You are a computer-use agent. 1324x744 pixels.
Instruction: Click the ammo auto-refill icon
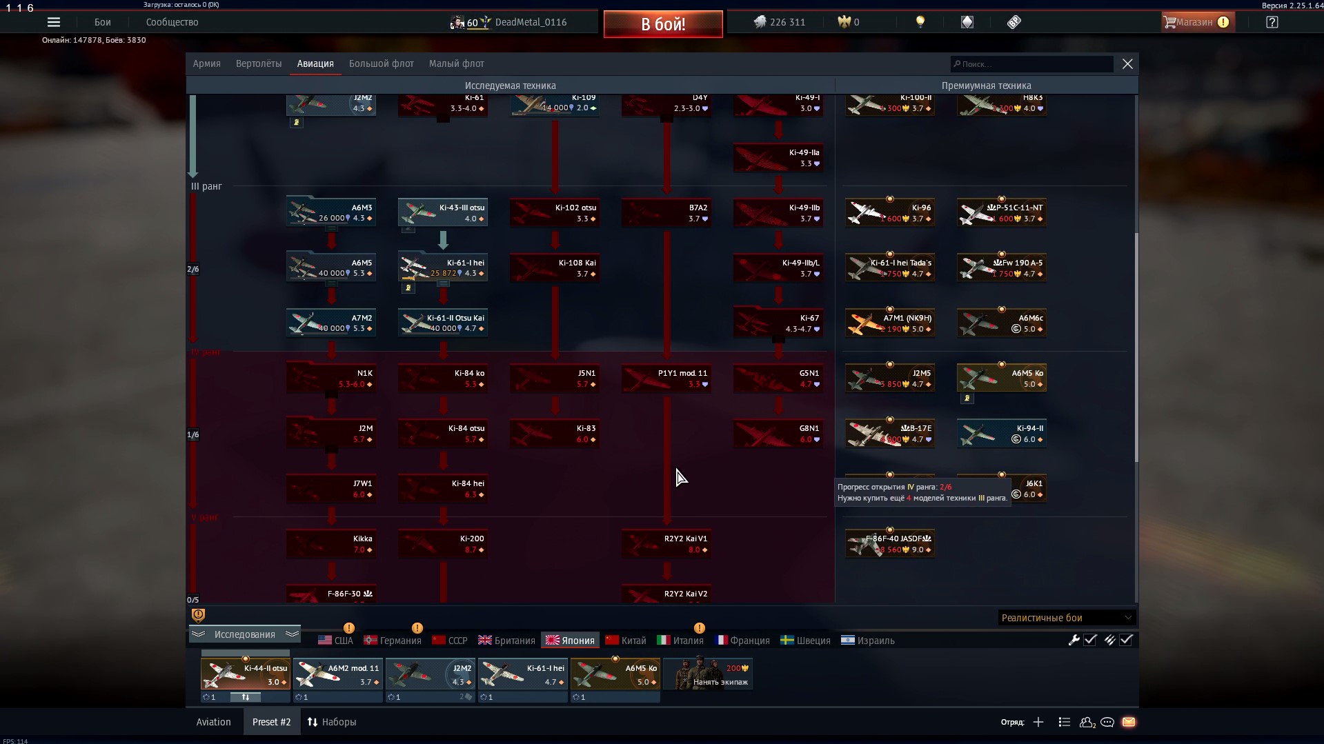click(x=1109, y=640)
